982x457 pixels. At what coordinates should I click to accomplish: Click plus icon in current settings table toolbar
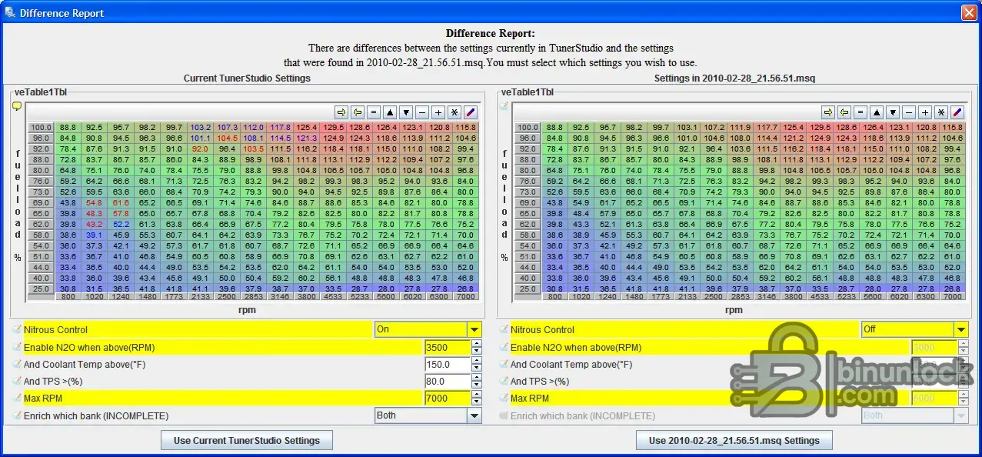click(x=438, y=112)
